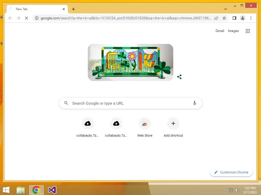The image size is (261, 195).
Task: Open the Windows Start button
Action: pos(6,190)
